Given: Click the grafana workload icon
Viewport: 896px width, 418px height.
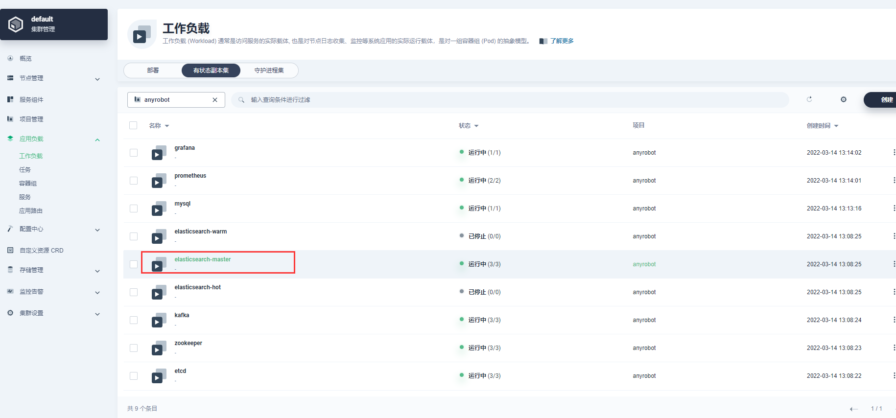Looking at the screenshot, I should pos(158,153).
